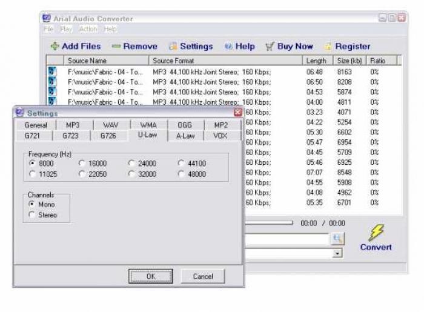424x312 pixels.
Task: Switch to the OGG settings tab
Action: [184, 125]
